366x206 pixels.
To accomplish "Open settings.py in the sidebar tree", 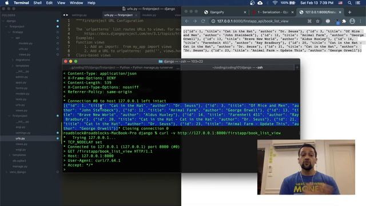I will click(x=23, y=133).
